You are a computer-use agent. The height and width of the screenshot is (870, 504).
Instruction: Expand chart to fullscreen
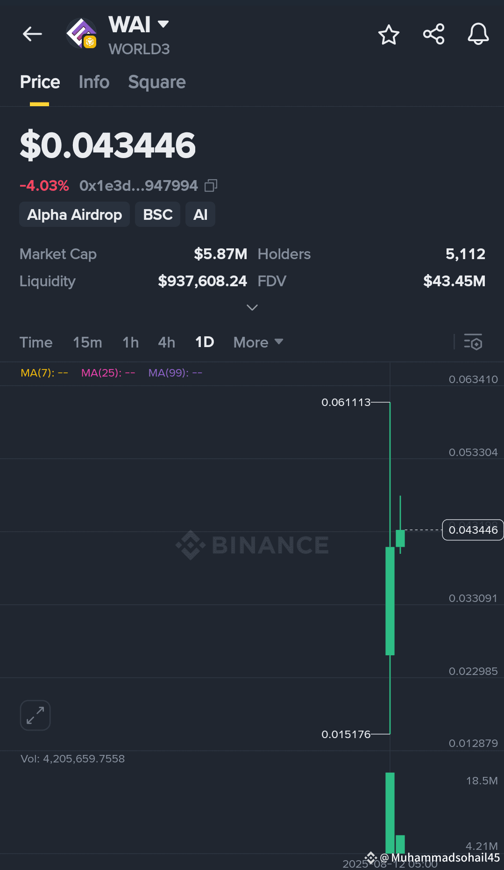point(35,715)
